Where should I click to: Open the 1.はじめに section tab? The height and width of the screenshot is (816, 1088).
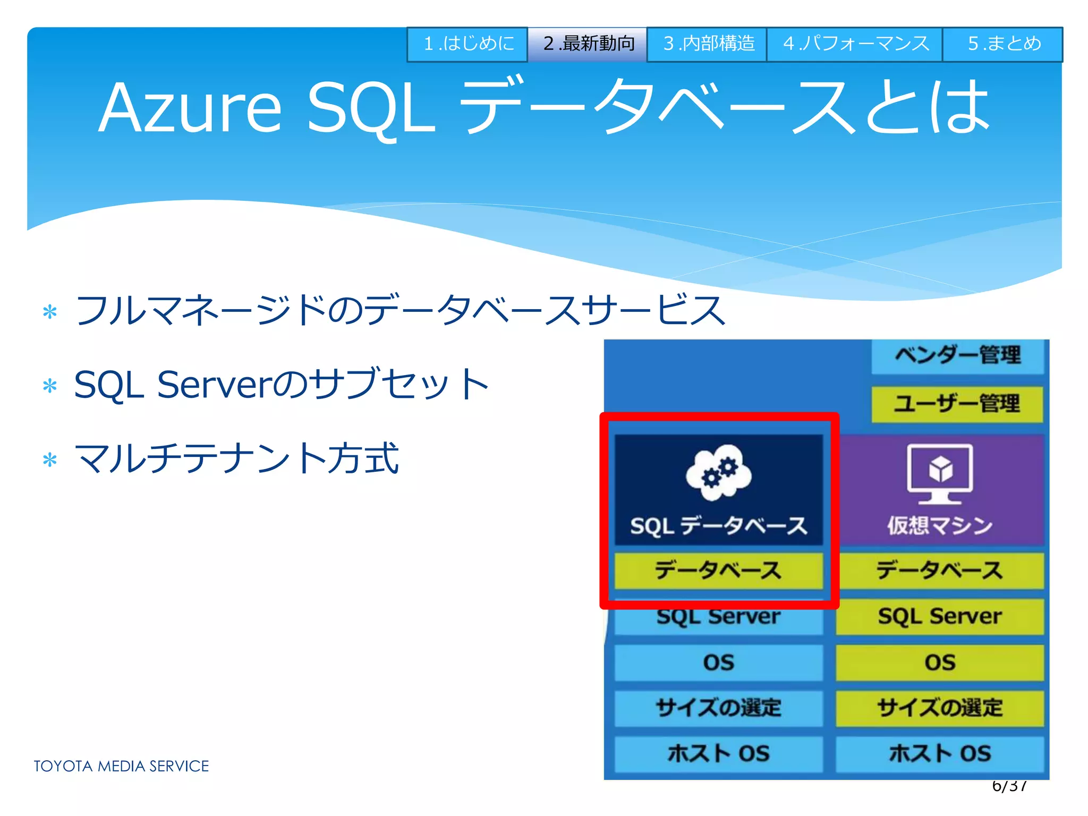click(x=467, y=45)
